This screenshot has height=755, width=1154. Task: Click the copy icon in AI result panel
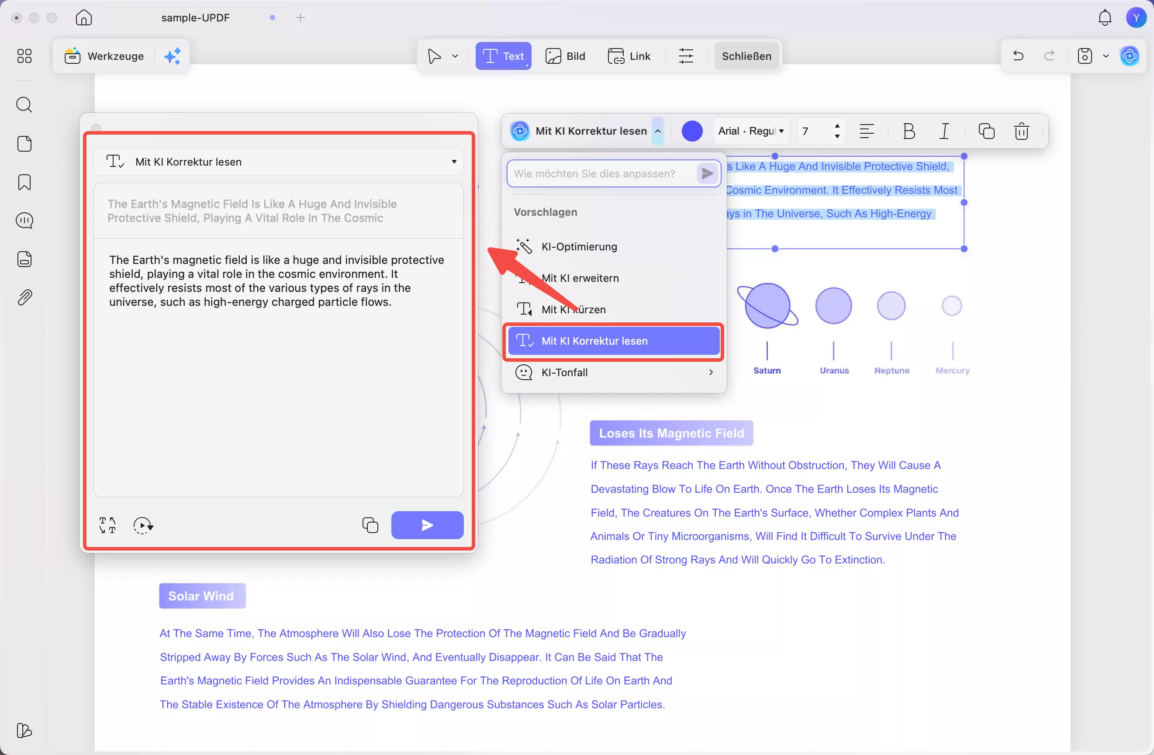pyautogui.click(x=370, y=525)
